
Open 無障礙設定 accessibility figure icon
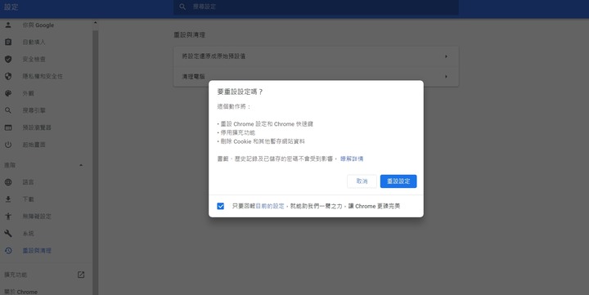pos(8,217)
